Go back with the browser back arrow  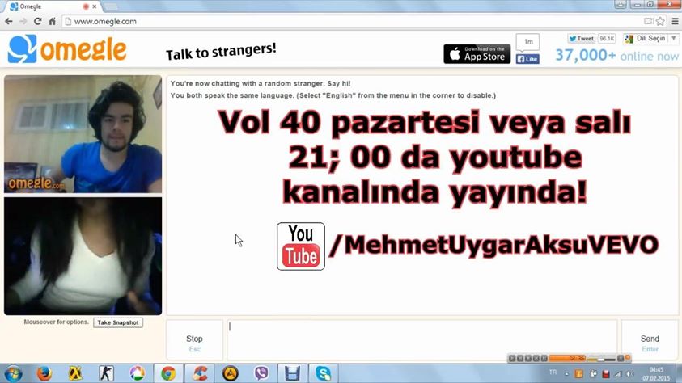click(x=9, y=21)
